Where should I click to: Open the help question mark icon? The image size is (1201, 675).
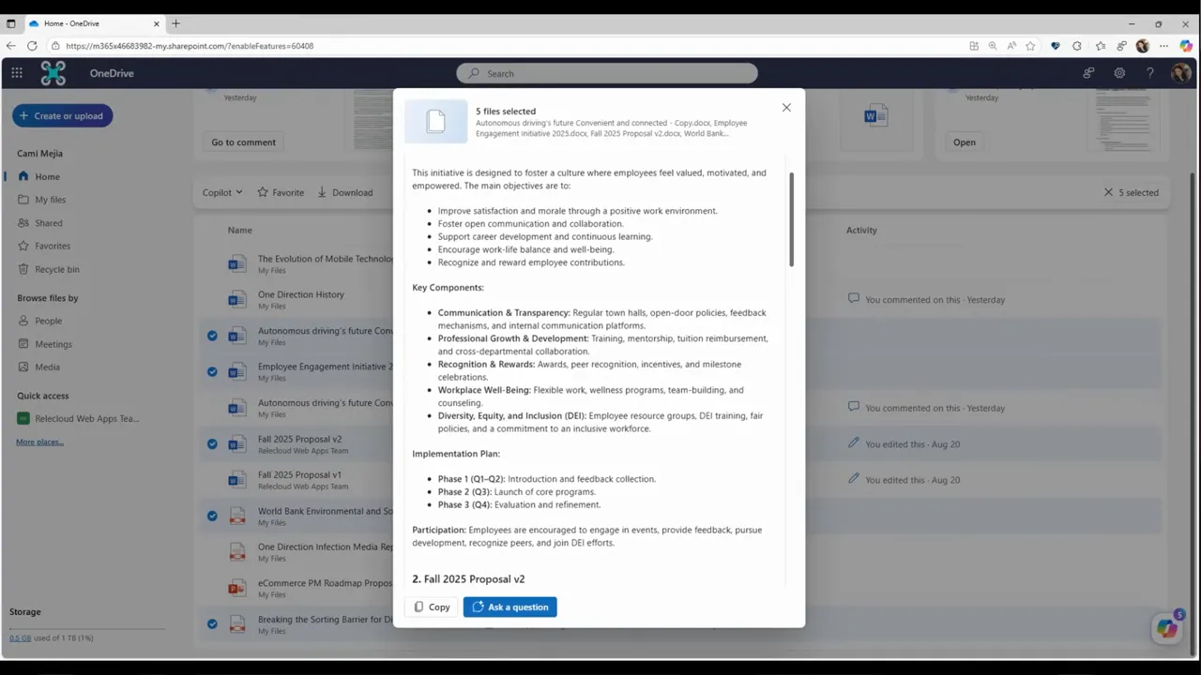tap(1149, 73)
